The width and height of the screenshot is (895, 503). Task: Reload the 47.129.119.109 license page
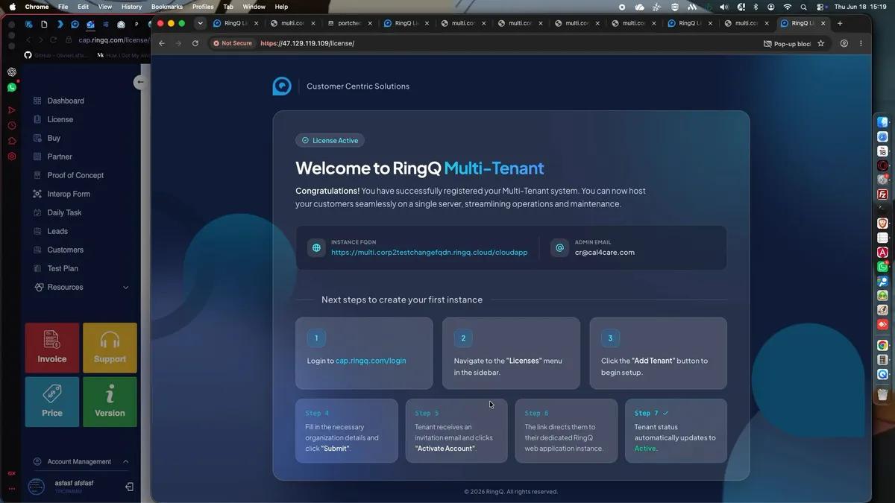pos(195,43)
